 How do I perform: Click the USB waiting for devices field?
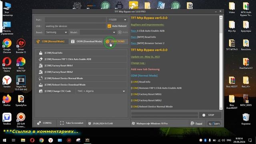(75, 26)
